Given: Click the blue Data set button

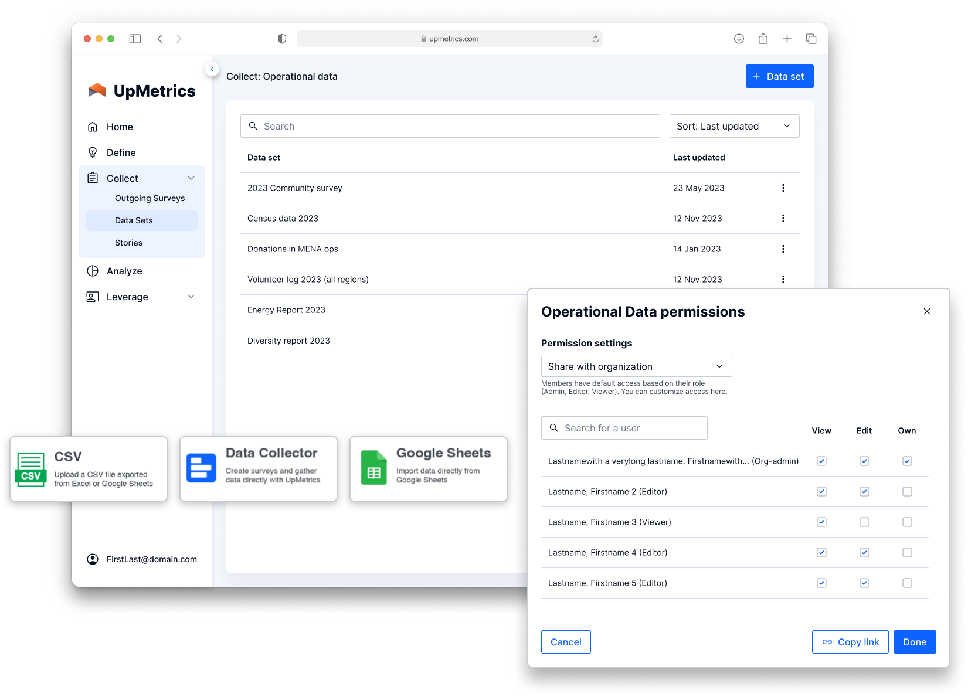Looking at the screenshot, I should [779, 76].
